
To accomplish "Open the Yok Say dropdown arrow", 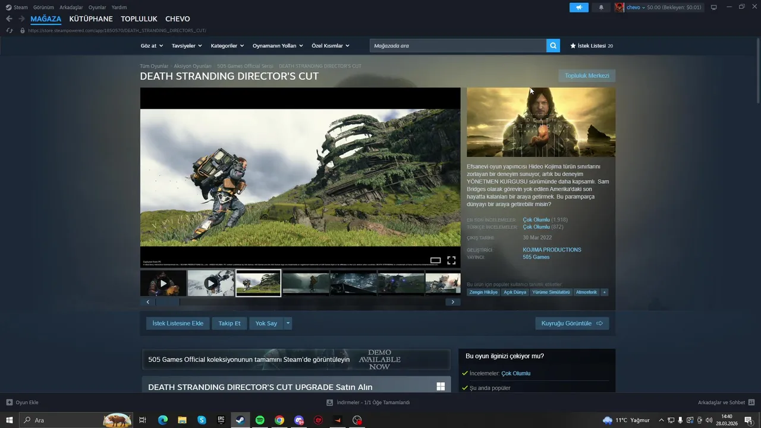I will click(x=288, y=323).
